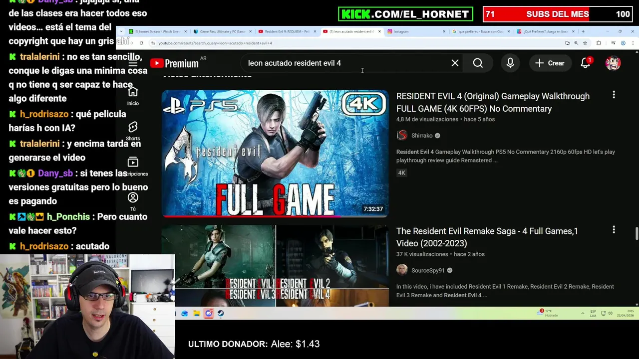Bookmark this page with star icon
Screen dimensions: 639x359
point(585,43)
